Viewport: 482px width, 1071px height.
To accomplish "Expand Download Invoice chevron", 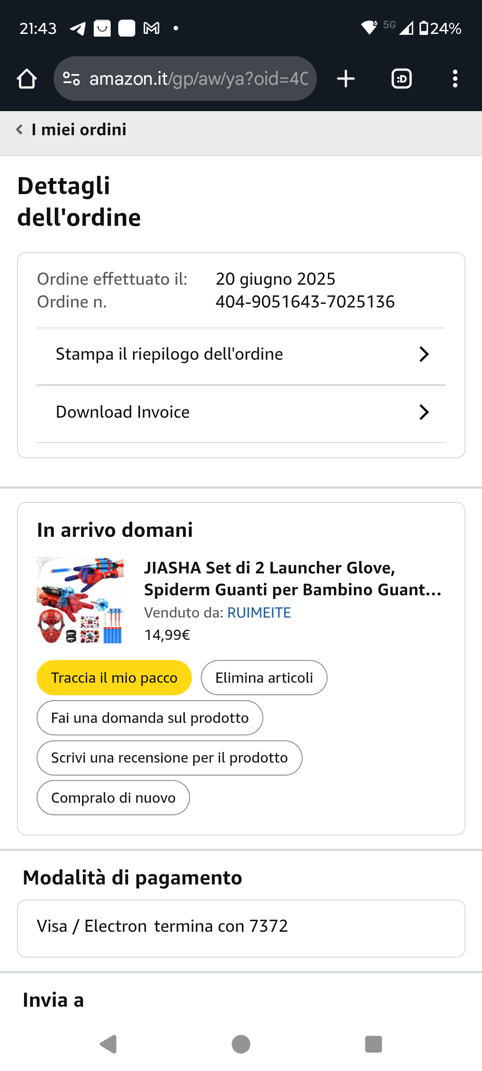I will pos(424,412).
